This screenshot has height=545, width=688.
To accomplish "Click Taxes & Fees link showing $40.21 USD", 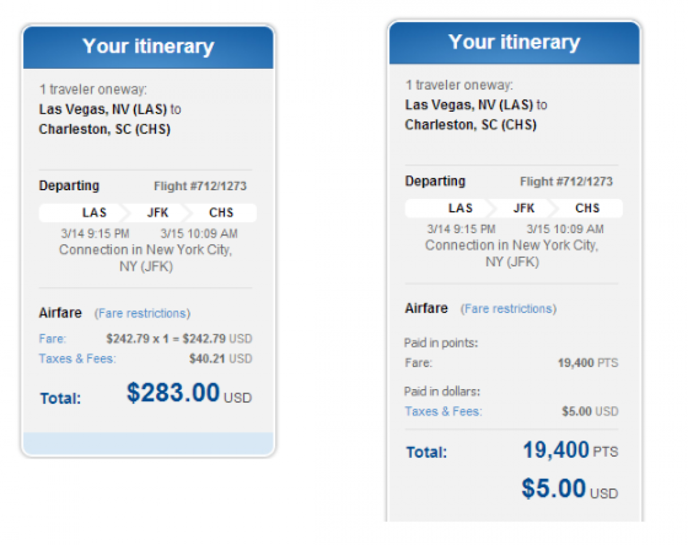I will point(77,359).
